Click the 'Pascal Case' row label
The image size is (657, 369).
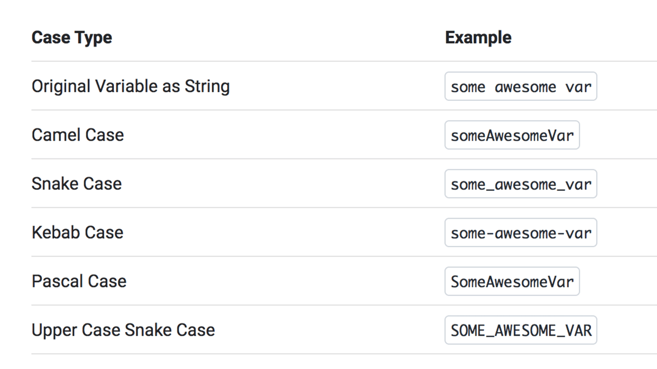coord(79,282)
